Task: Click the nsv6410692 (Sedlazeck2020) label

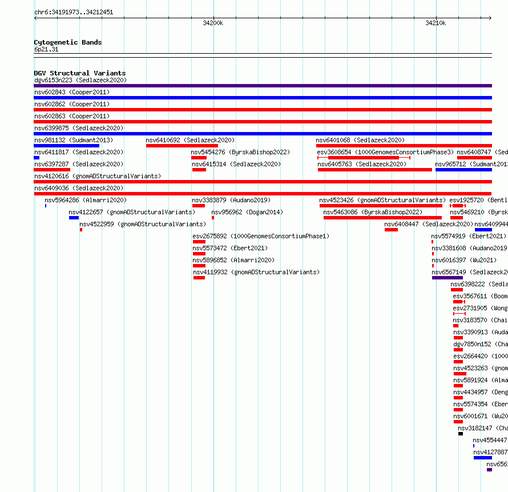Action: click(190, 140)
